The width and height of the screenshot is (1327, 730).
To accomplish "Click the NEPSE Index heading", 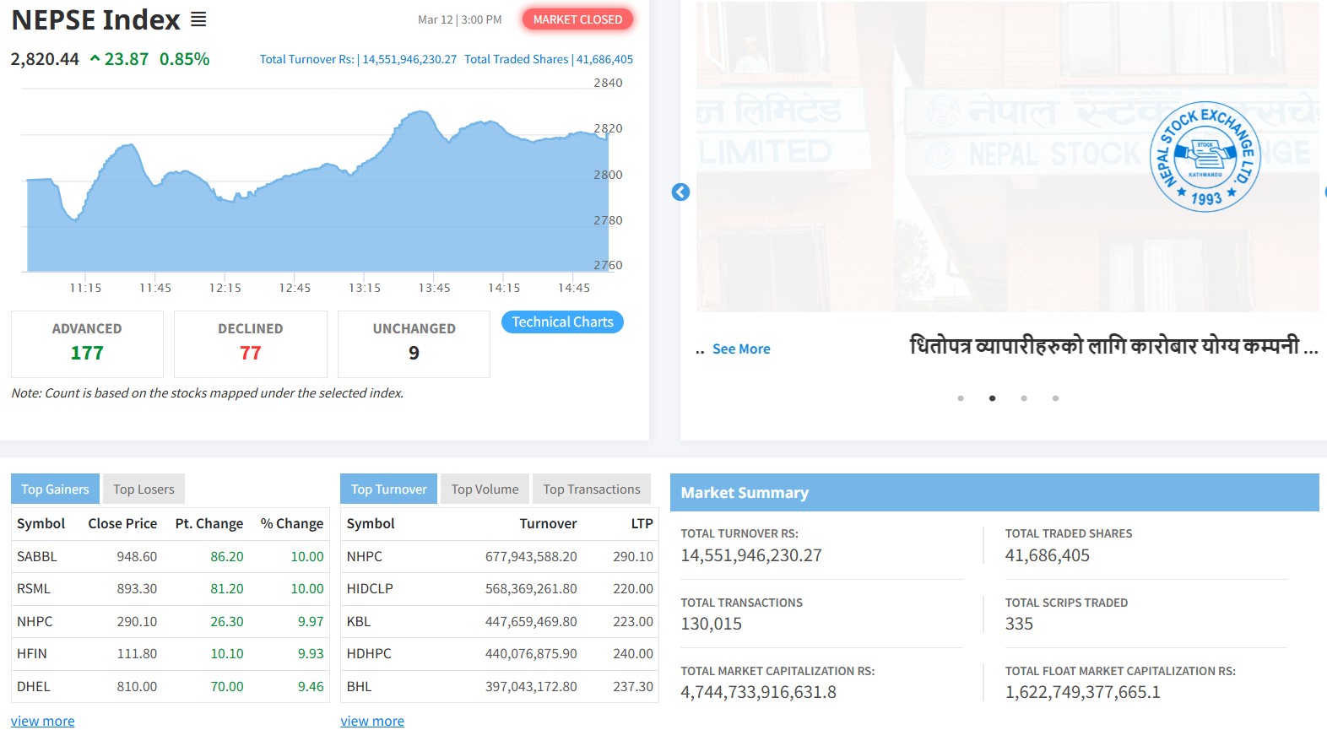I will click(x=95, y=20).
